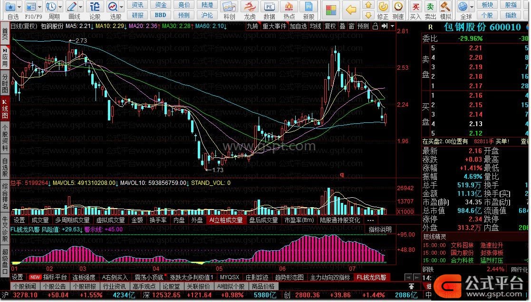Click the four-color window layout icon
The width and height of the screenshot is (531, 302).
coord(330,10)
